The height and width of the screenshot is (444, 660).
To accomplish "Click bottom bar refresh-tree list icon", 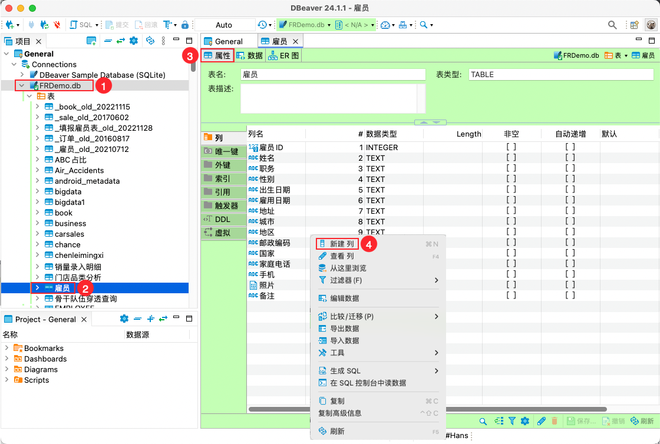I will (499, 421).
